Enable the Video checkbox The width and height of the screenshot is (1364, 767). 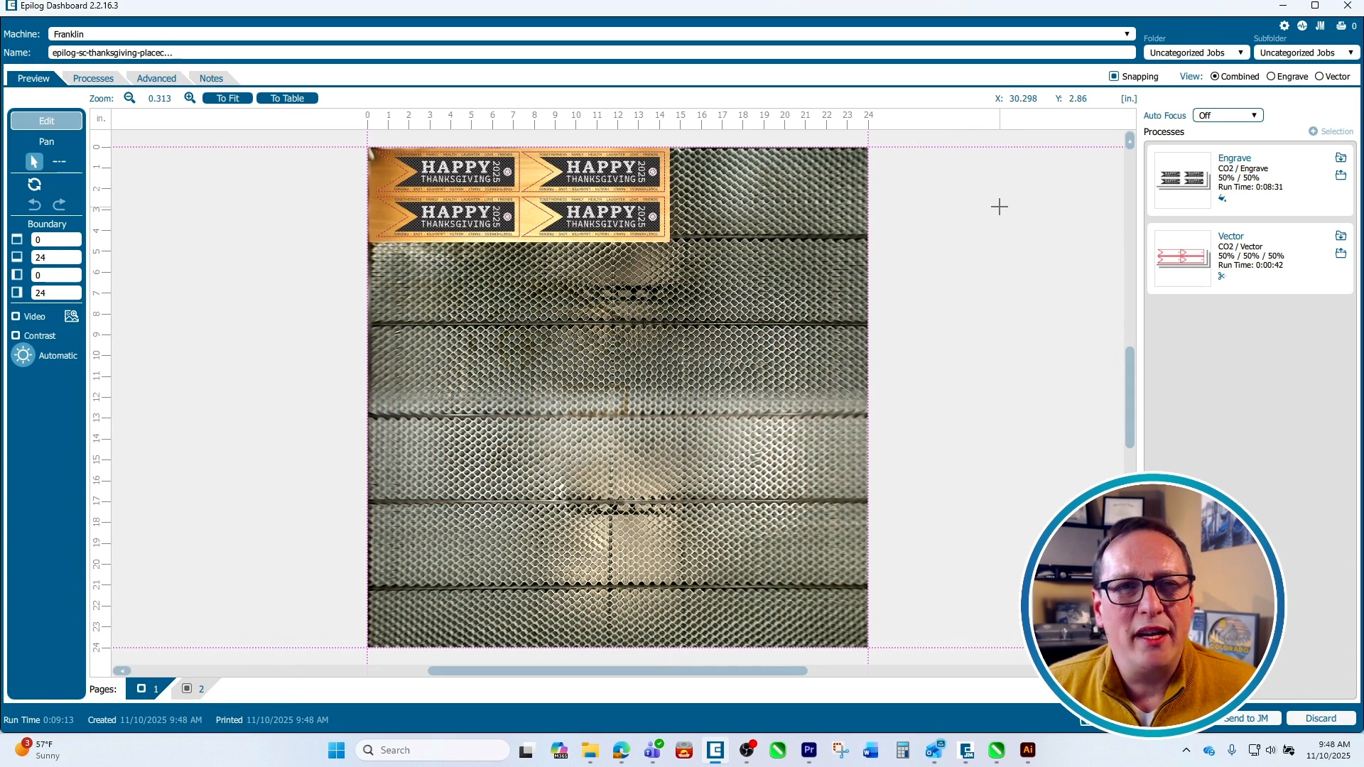(x=16, y=315)
